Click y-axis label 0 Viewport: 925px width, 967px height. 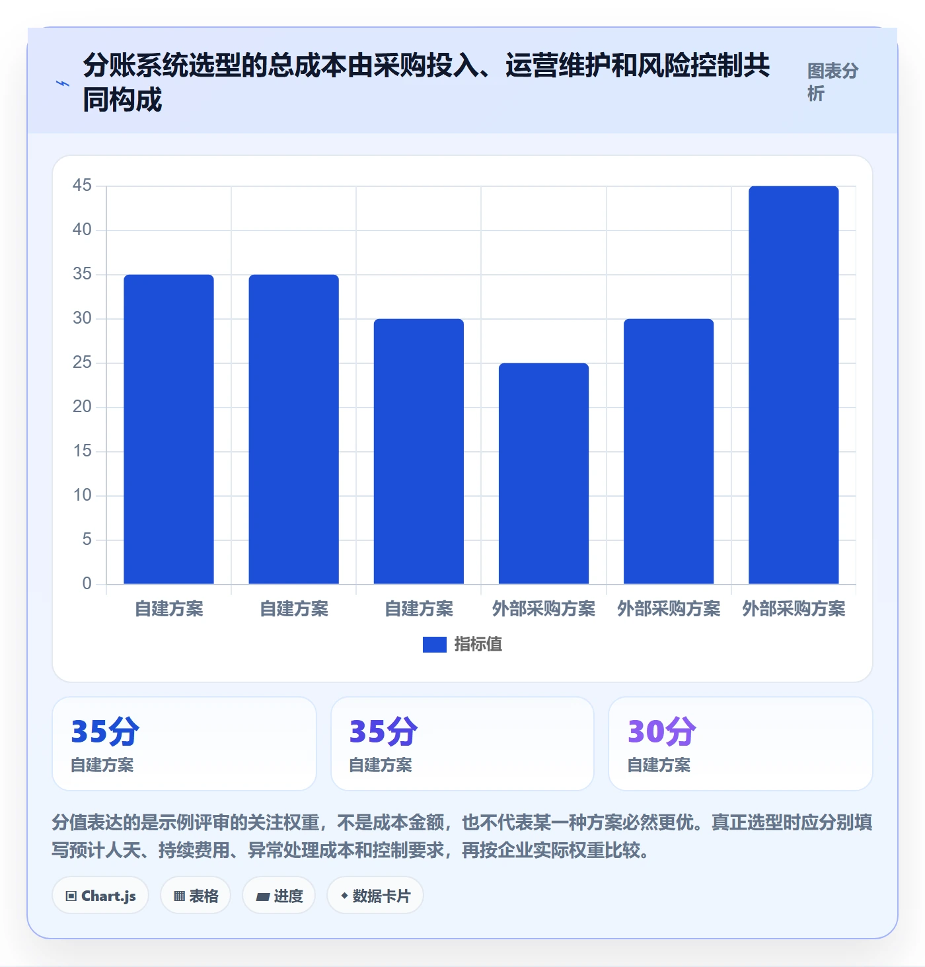87,584
